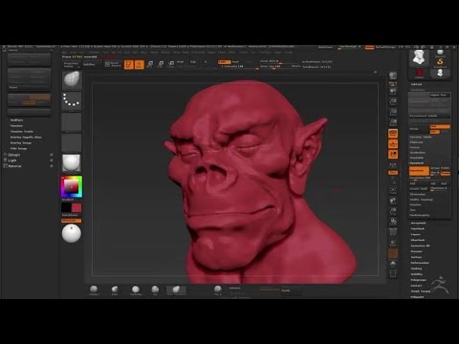459x344 pixels.
Task: Click Higher Res in Geometry panel
Action: pos(440,96)
